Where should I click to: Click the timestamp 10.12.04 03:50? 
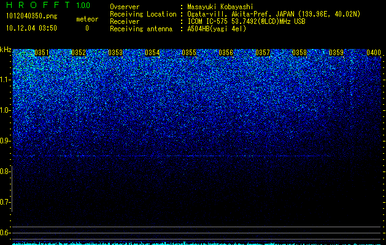(31, 28)
